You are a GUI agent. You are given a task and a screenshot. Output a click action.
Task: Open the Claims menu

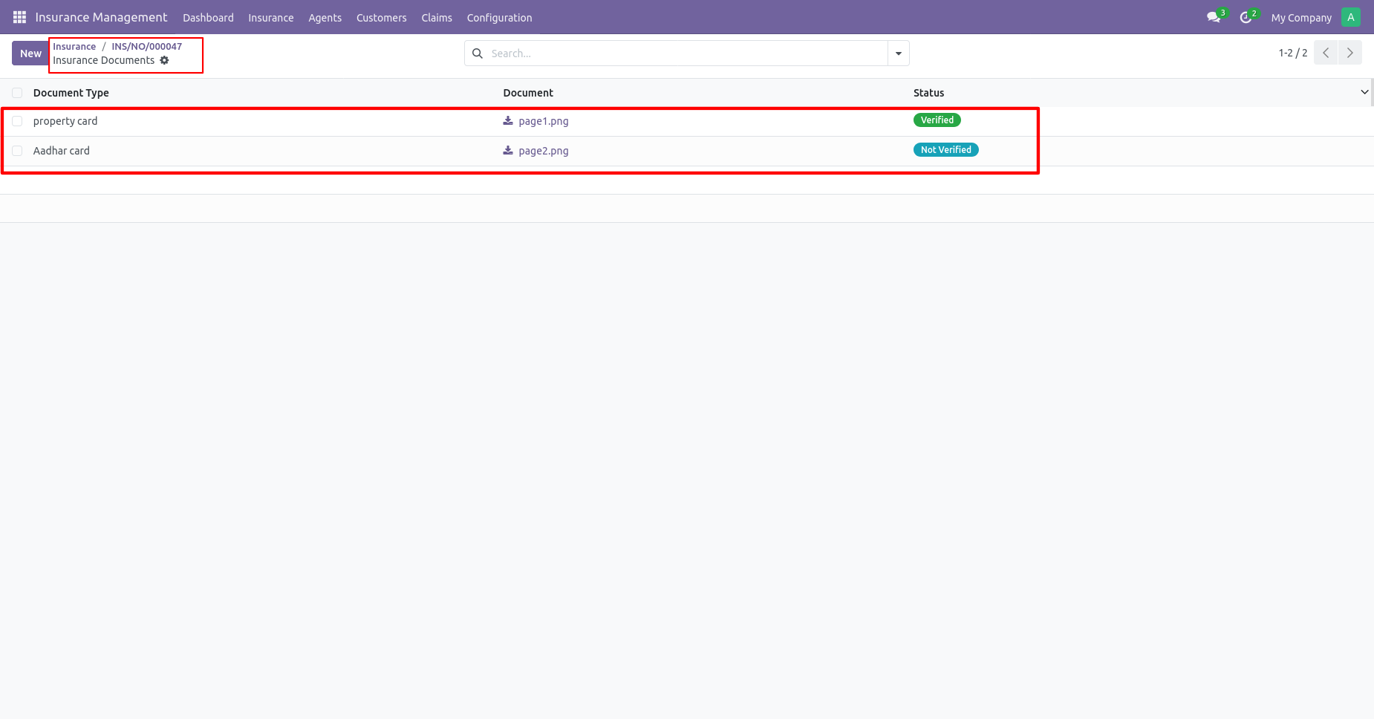pos(437,18)
